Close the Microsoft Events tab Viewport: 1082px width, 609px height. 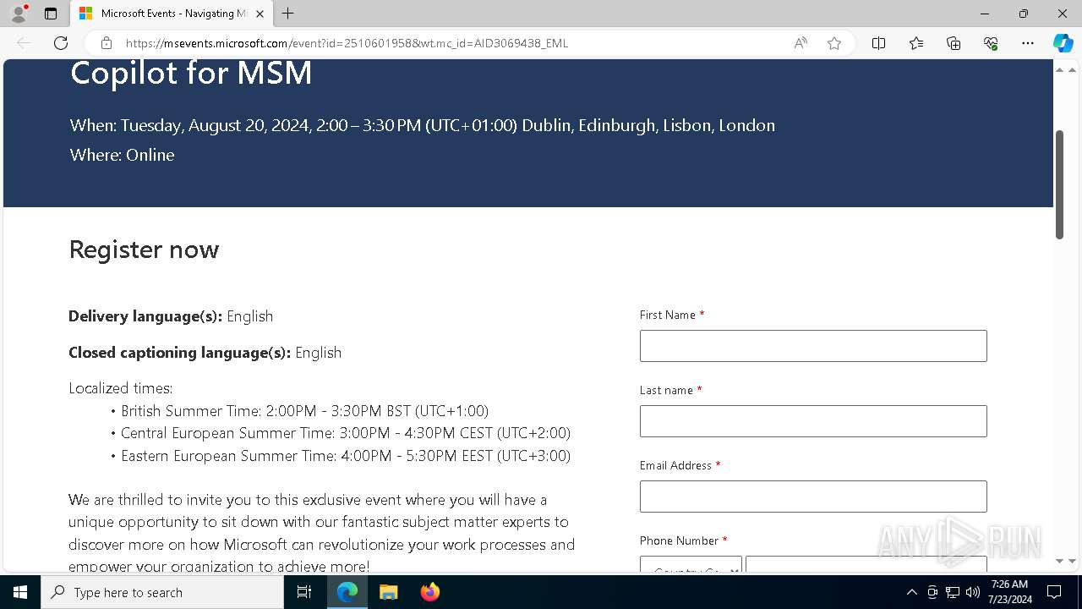tap(260, 14)
